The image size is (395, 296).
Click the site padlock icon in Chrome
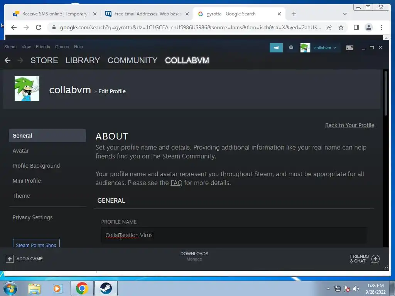click(x=54, y=27)
